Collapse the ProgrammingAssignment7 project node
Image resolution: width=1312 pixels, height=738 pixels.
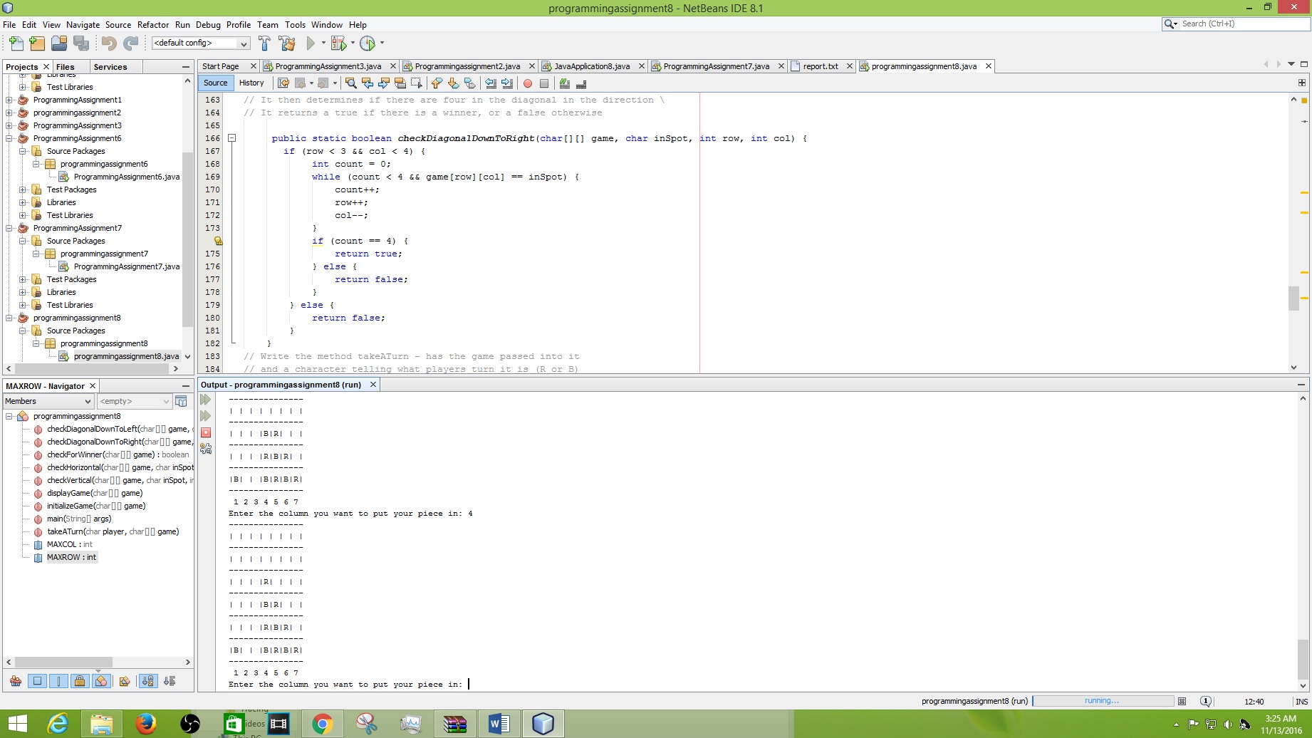[9, 228]
